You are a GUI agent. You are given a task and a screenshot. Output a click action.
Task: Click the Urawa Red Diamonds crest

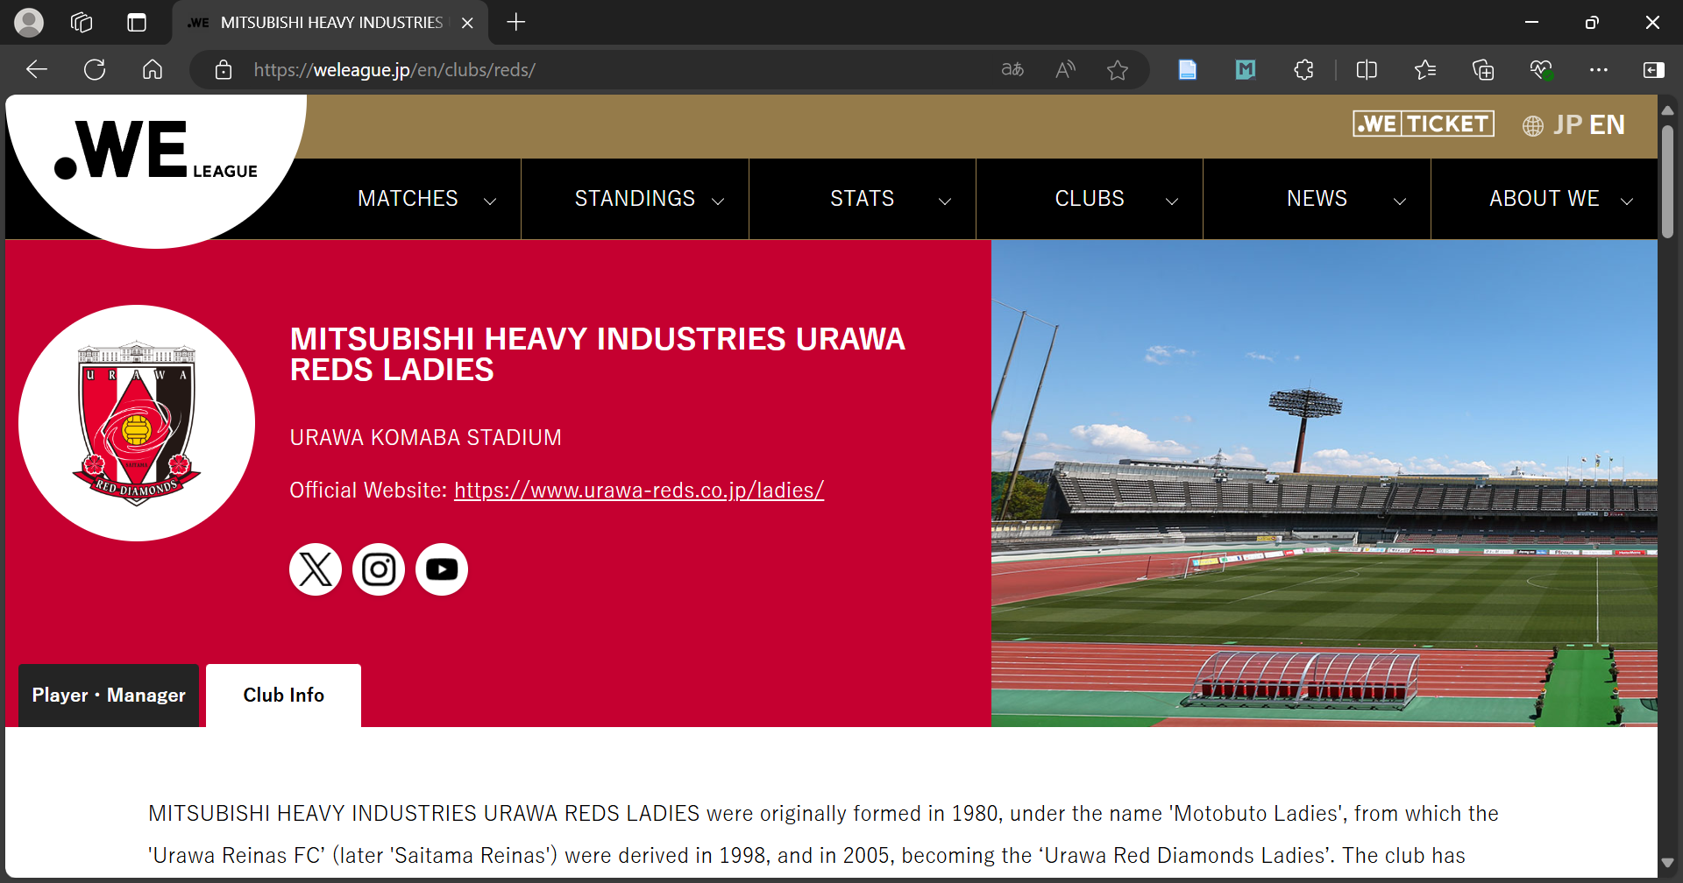pos(137,423)
